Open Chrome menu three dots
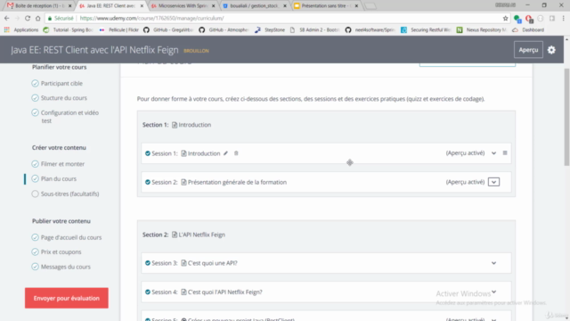The height and width of the screenshot is (321, 570). point(563,18)
